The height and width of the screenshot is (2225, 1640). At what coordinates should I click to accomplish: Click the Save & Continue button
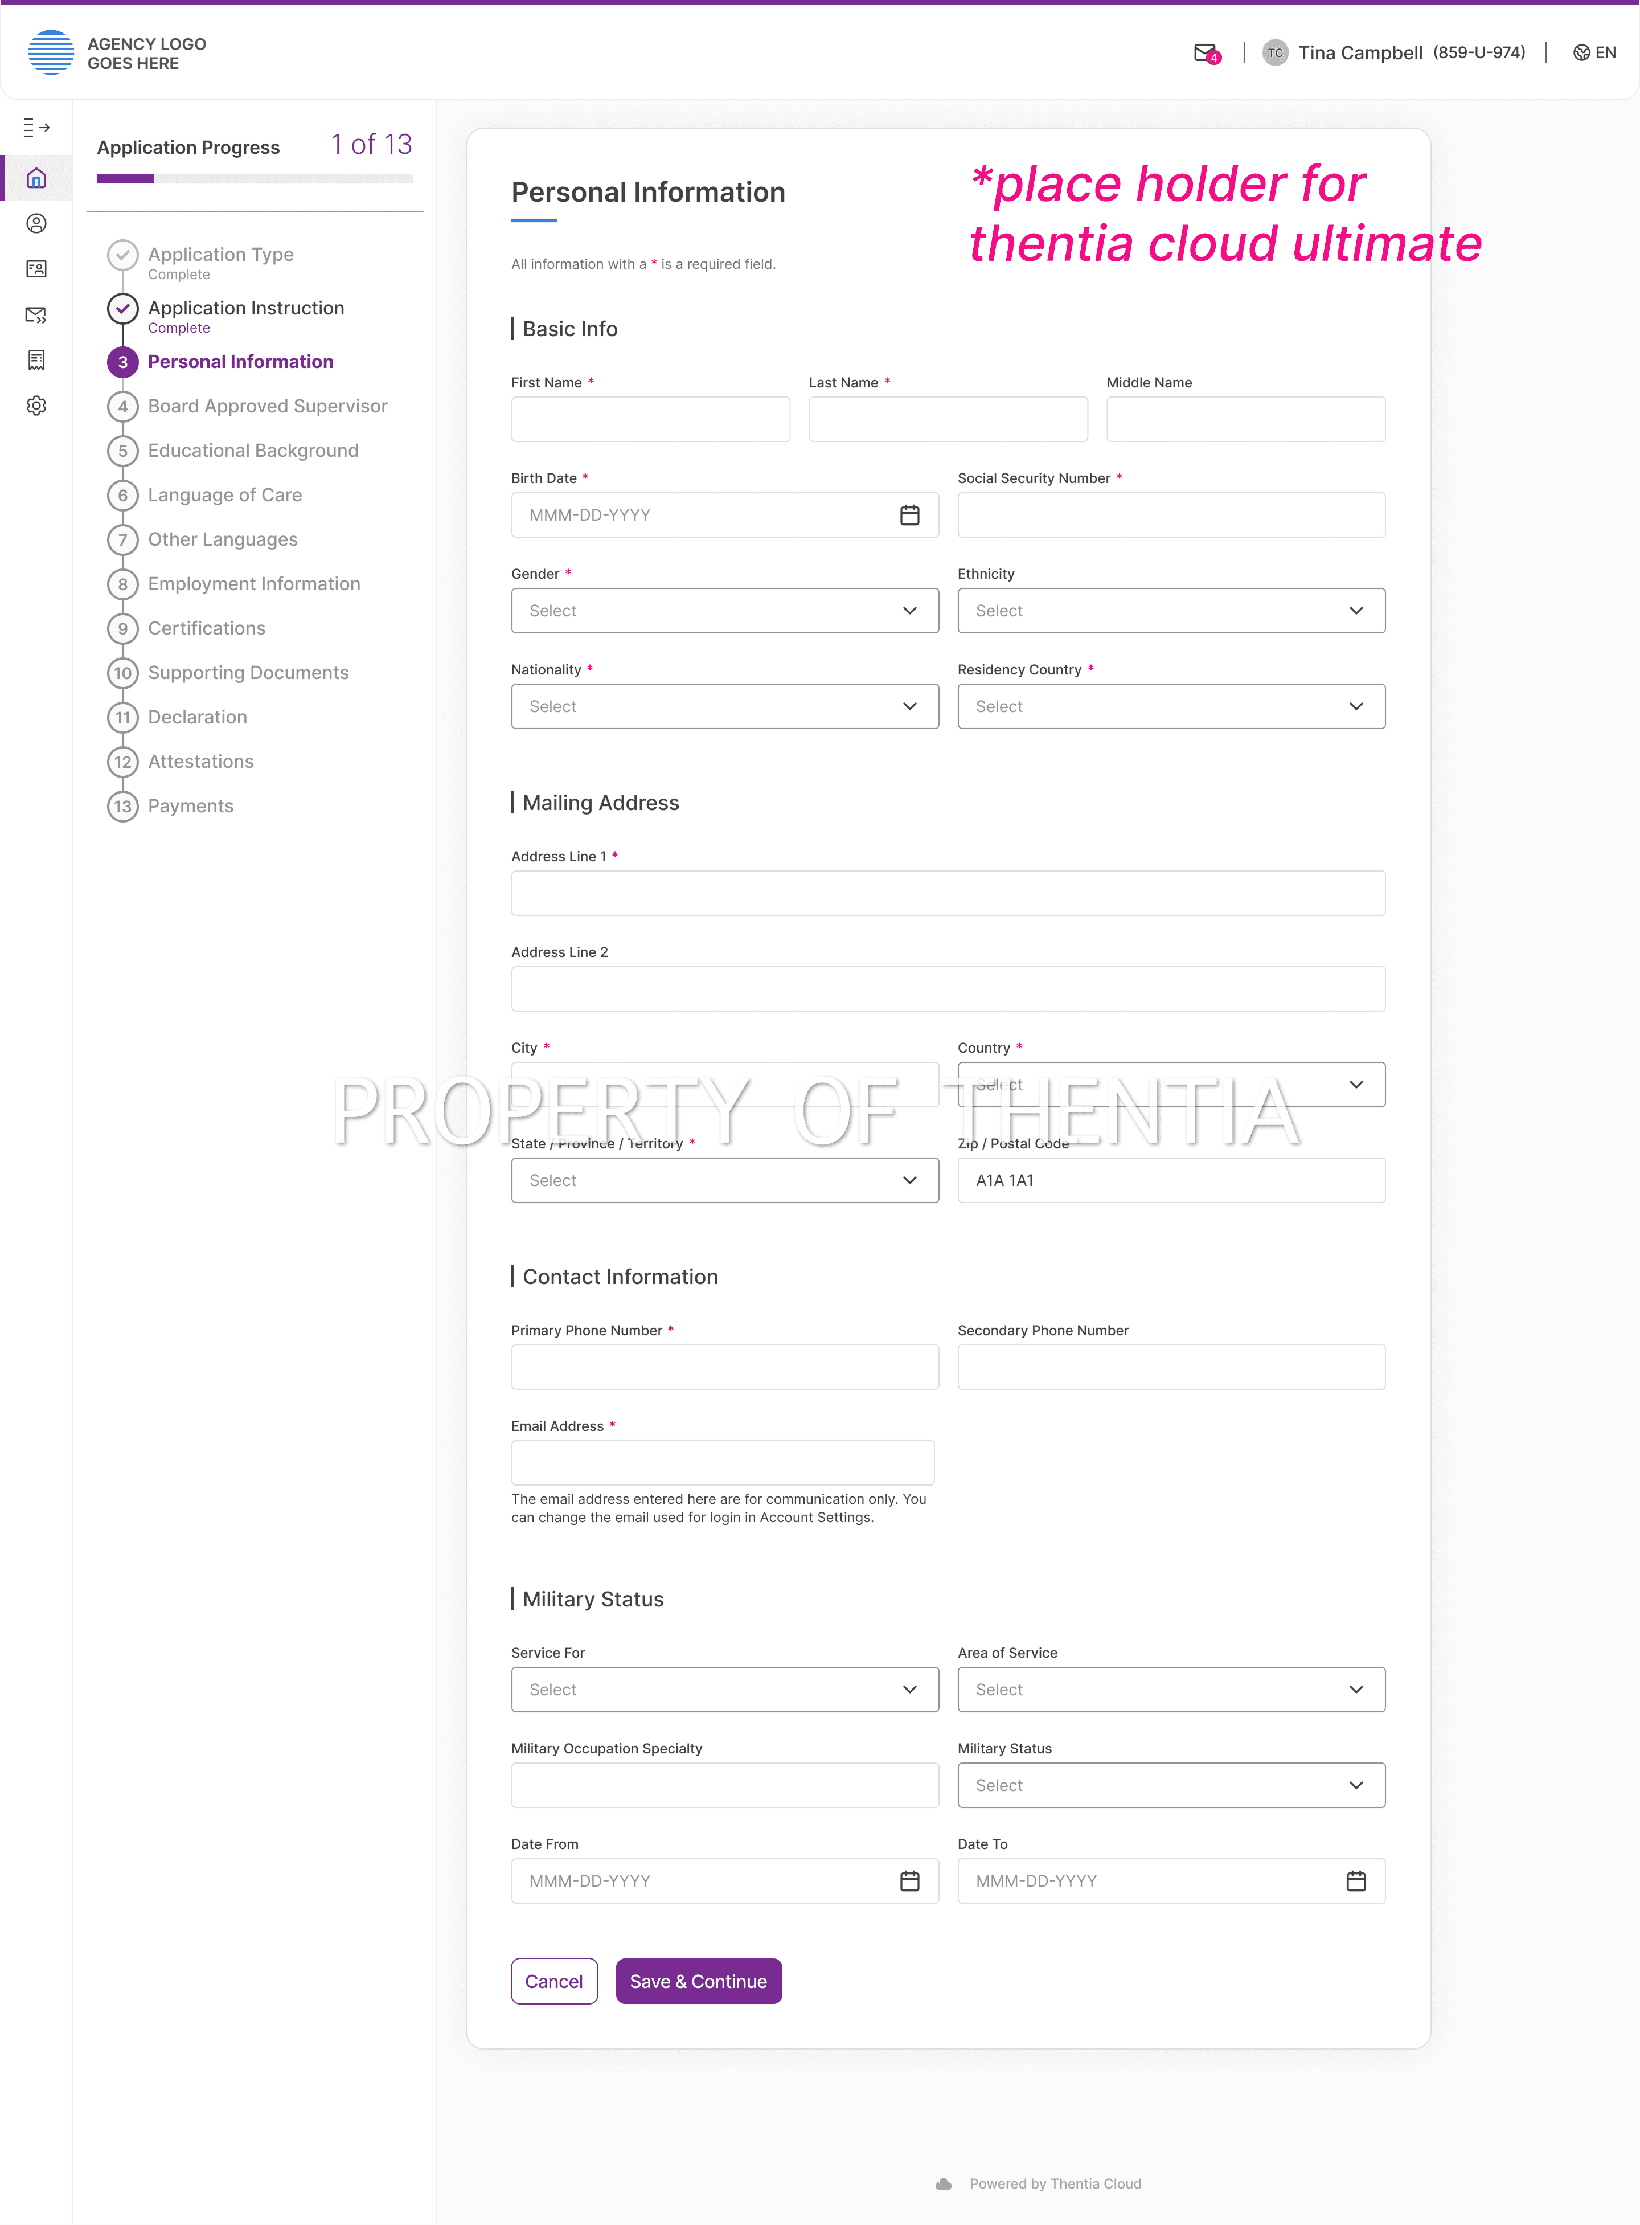click(x=699, y=1981)
